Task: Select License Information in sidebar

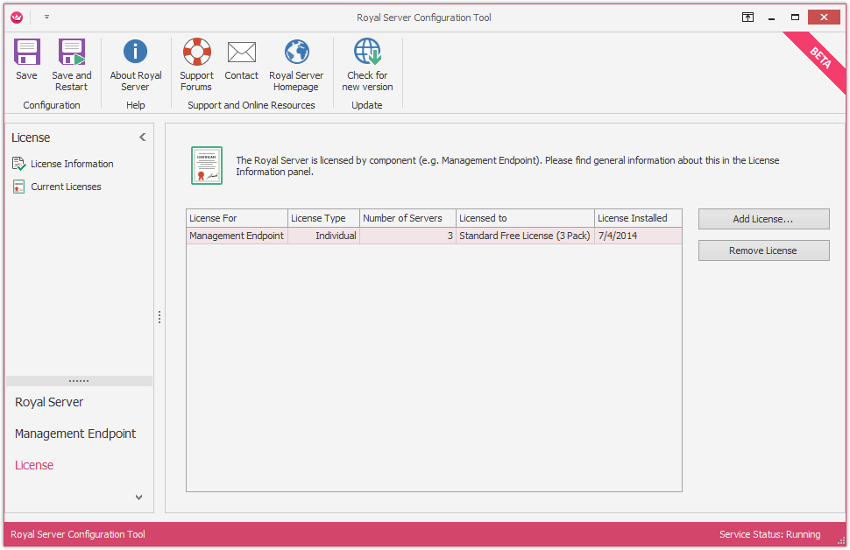Action: tap(72, 164)
